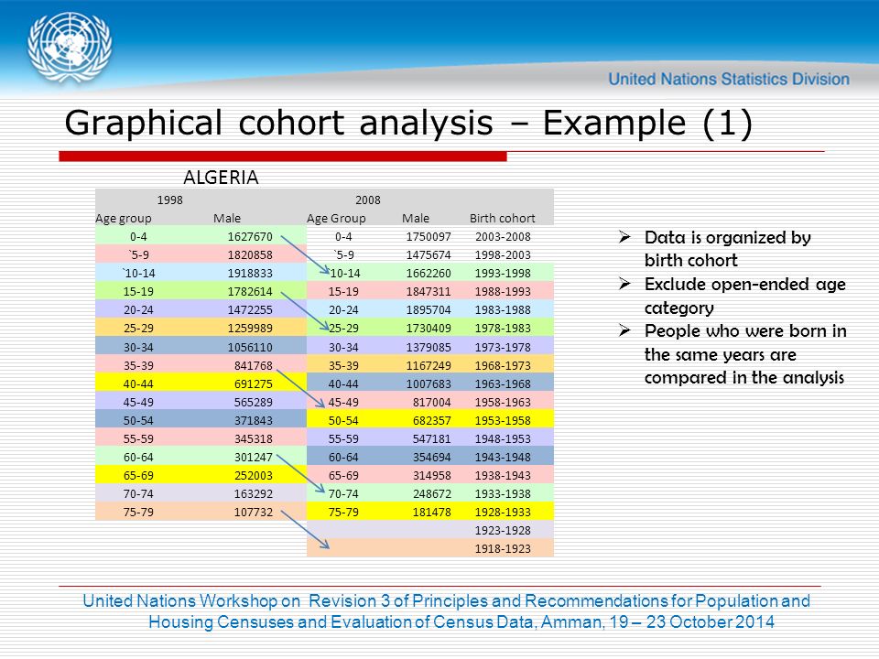Click the value 1167249
The image size is (879, 659).
(429, 365)
